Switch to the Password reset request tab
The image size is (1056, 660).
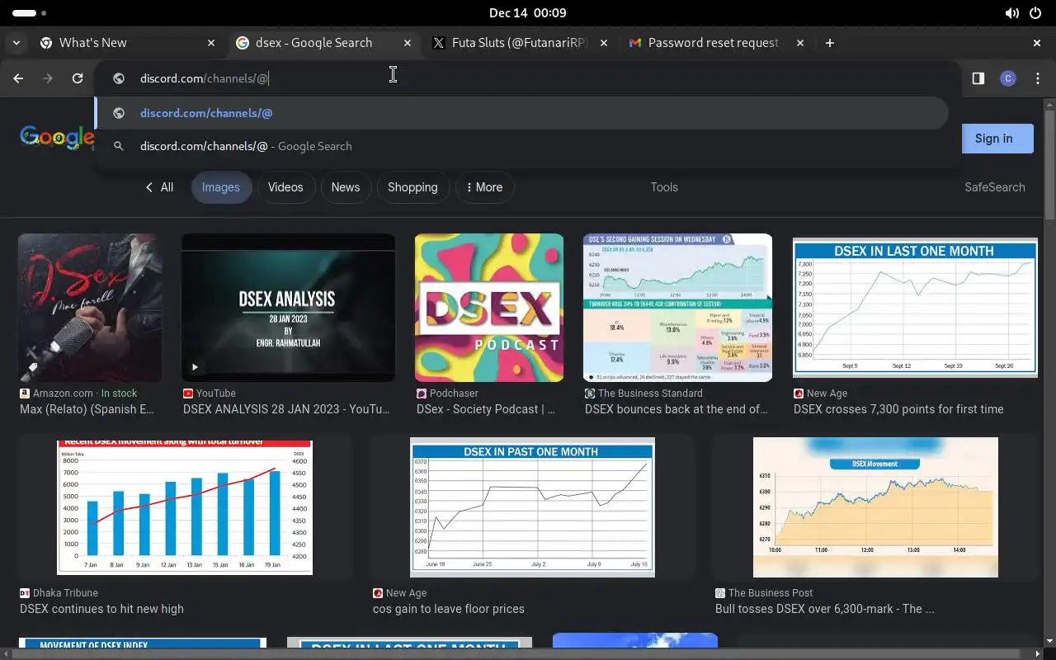coord(715,43)
